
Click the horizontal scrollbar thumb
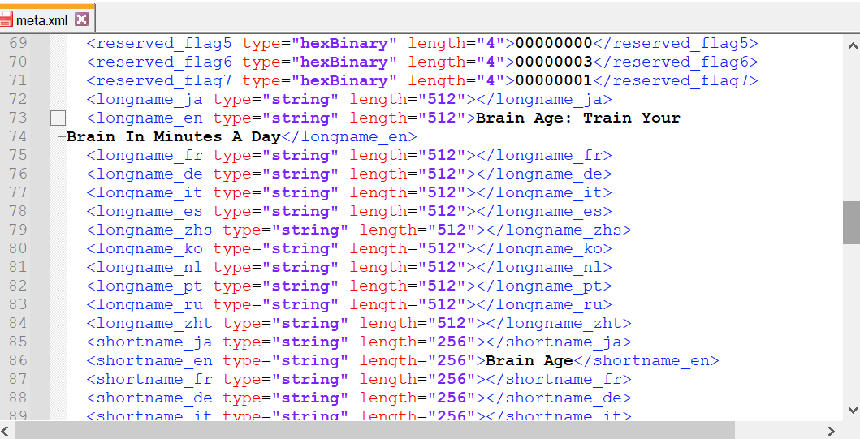(374, 431)
